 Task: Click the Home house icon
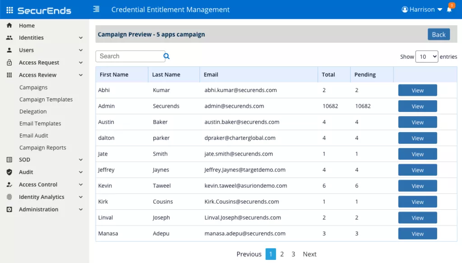[x=9, y=25]
